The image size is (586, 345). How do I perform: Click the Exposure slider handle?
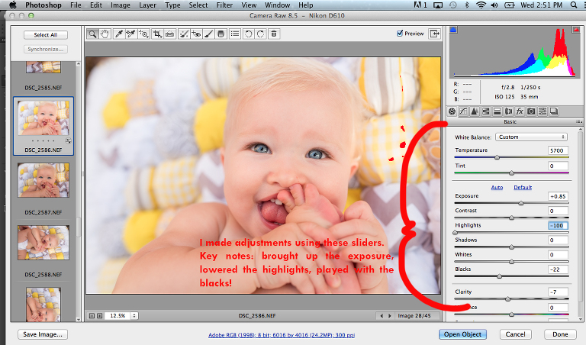click(x=521, y=203)
